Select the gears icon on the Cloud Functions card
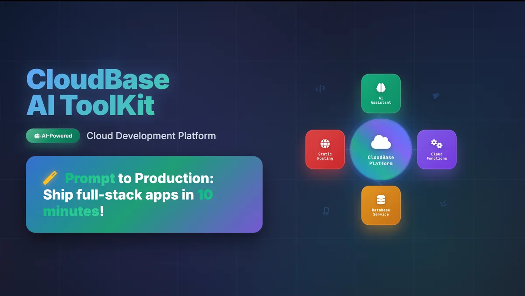Viewport: 525px width, 296px height. click(x=436, y=142)
